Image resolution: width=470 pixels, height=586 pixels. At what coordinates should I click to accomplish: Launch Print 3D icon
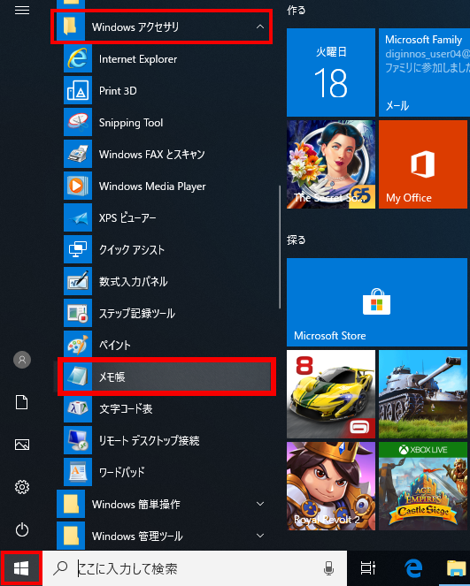coord(78,90)
